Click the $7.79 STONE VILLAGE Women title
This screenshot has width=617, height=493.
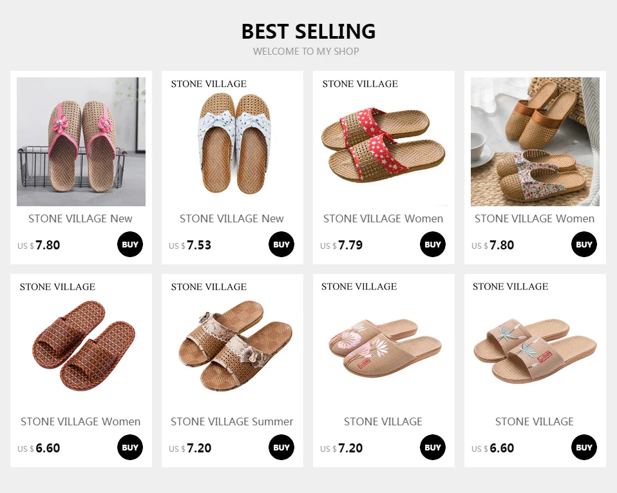[383, 218]
